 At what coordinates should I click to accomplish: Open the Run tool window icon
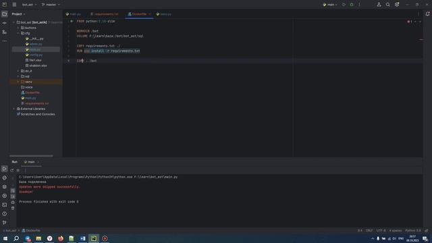pos(5,169)
